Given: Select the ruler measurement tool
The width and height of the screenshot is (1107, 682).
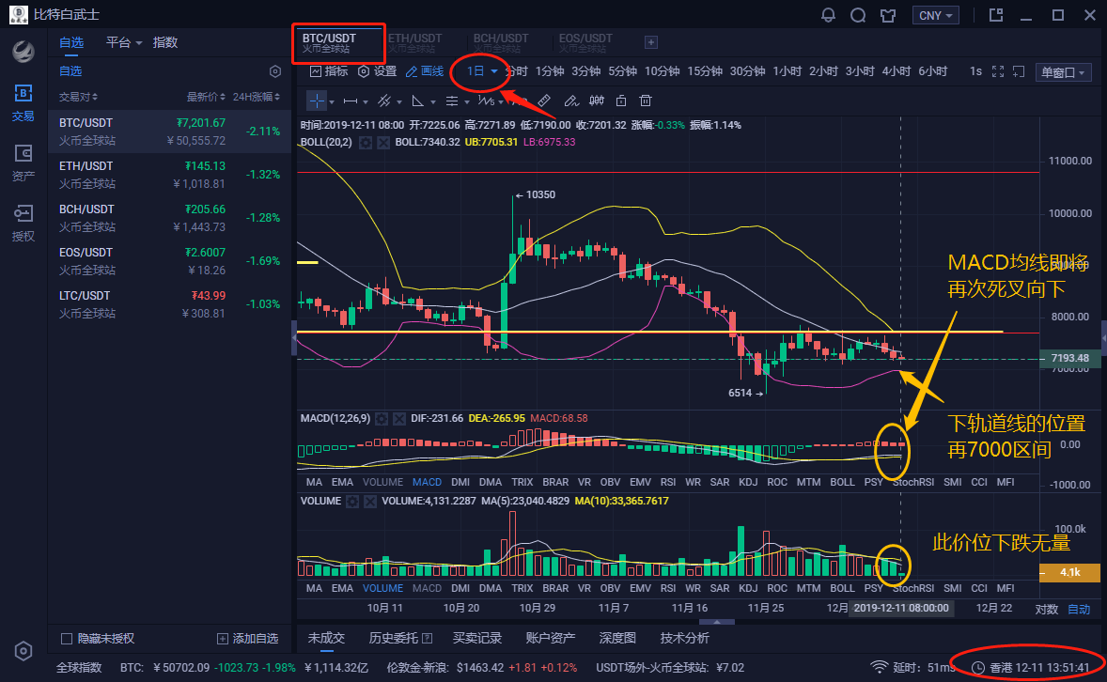Looking at the screenshot, I should (543, 101).
